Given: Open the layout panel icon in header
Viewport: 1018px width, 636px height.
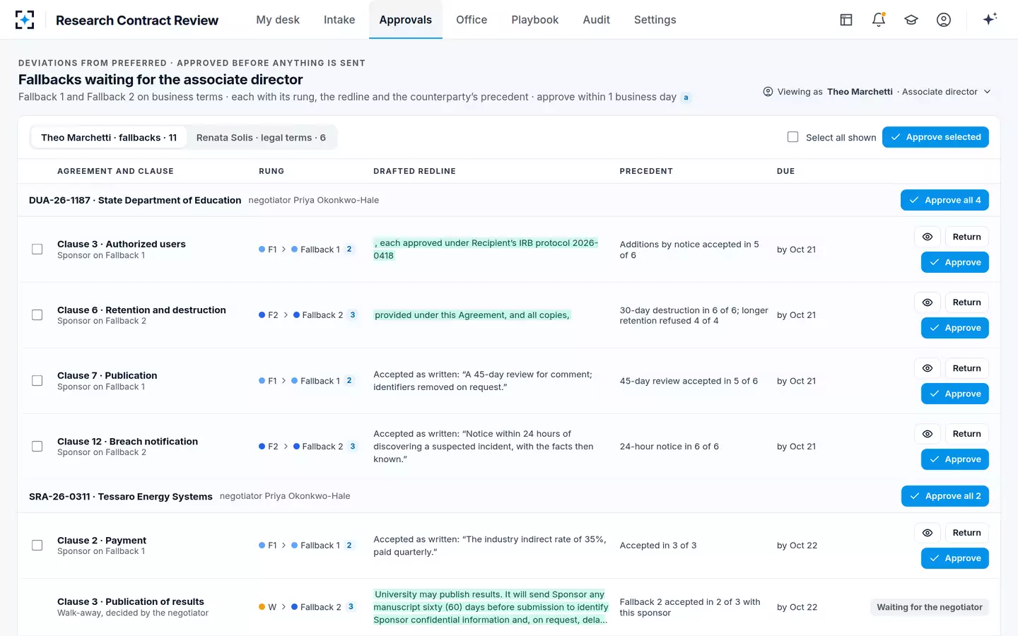Looking at the screenshot, I should tap(846, 20).
